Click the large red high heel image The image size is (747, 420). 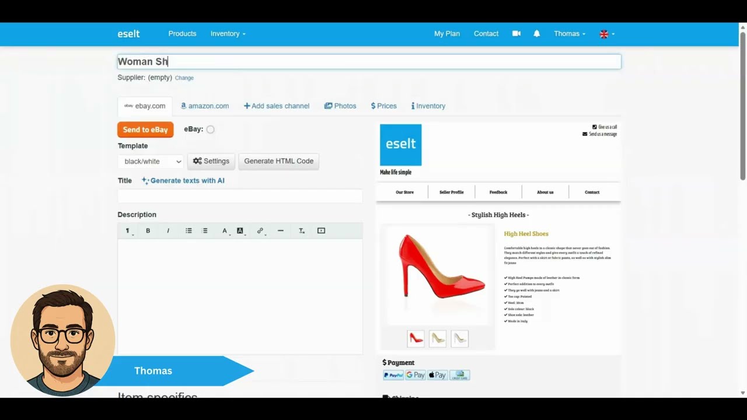441,274
